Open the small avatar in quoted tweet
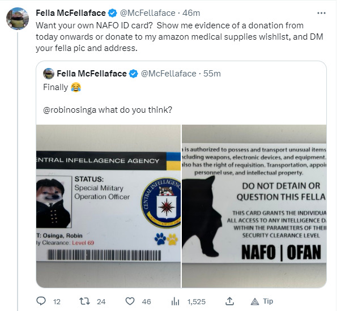The image size is (345, 311). click(49, 74)
